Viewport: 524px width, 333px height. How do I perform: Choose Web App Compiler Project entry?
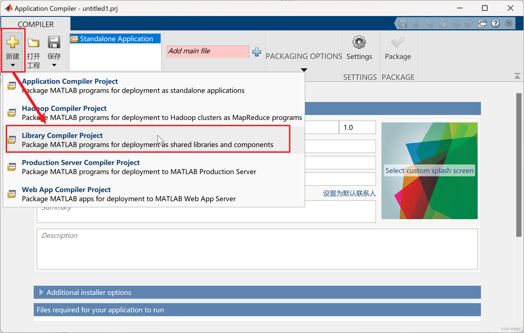pos(66,190)
